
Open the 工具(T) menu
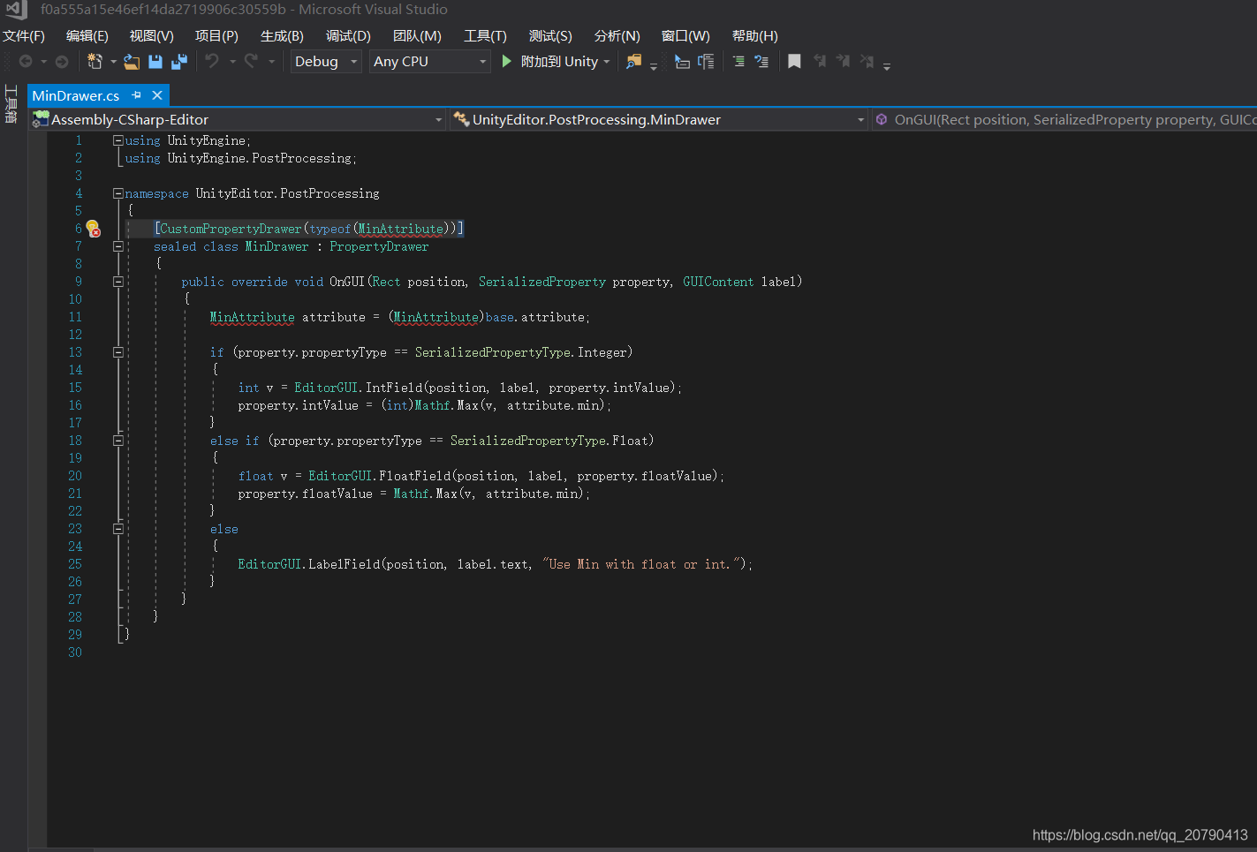[x=485, y=36]
